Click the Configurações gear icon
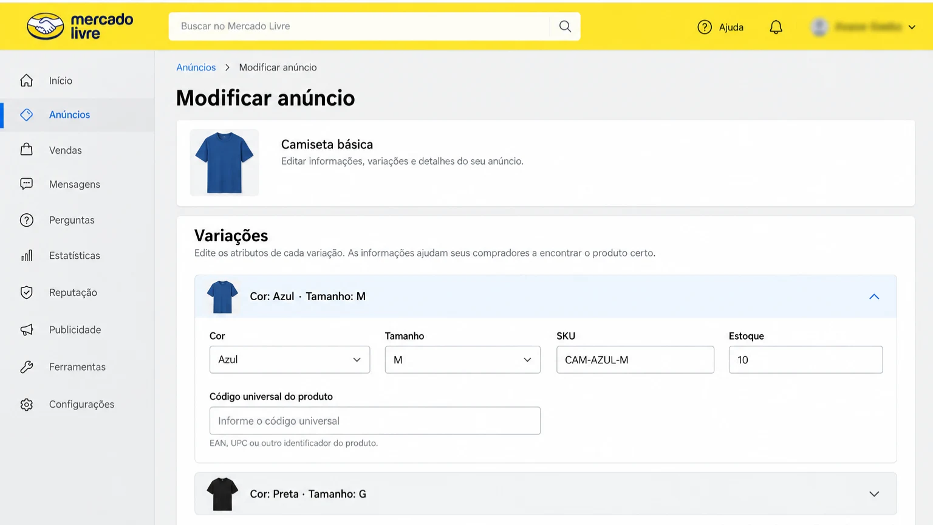Viewport: 933px width, 525px height. 27,404
